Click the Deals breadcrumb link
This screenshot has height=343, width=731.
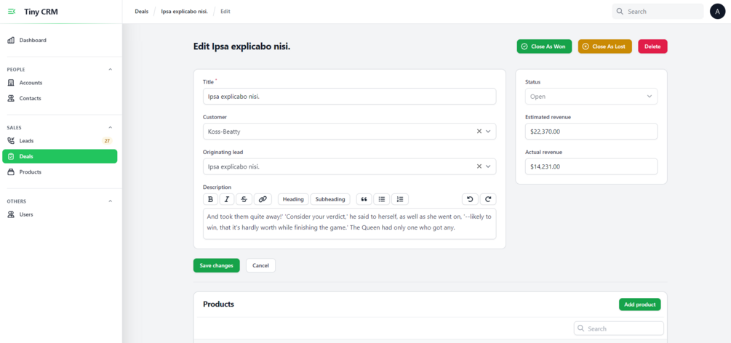(x=141, y=11)
